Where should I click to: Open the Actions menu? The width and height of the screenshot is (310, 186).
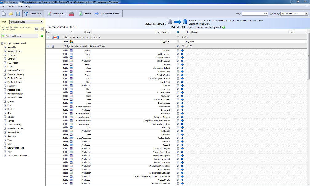11,7
